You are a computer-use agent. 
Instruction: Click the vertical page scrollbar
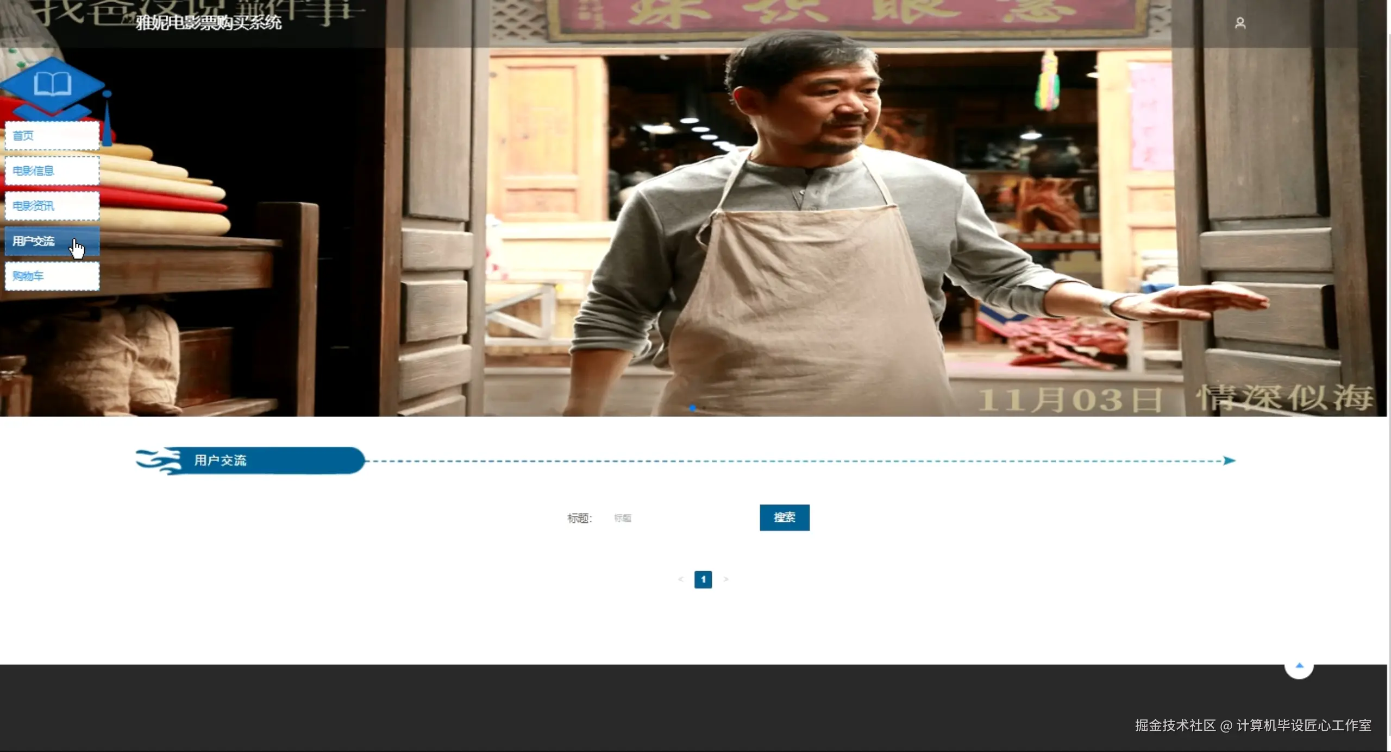1388,380
